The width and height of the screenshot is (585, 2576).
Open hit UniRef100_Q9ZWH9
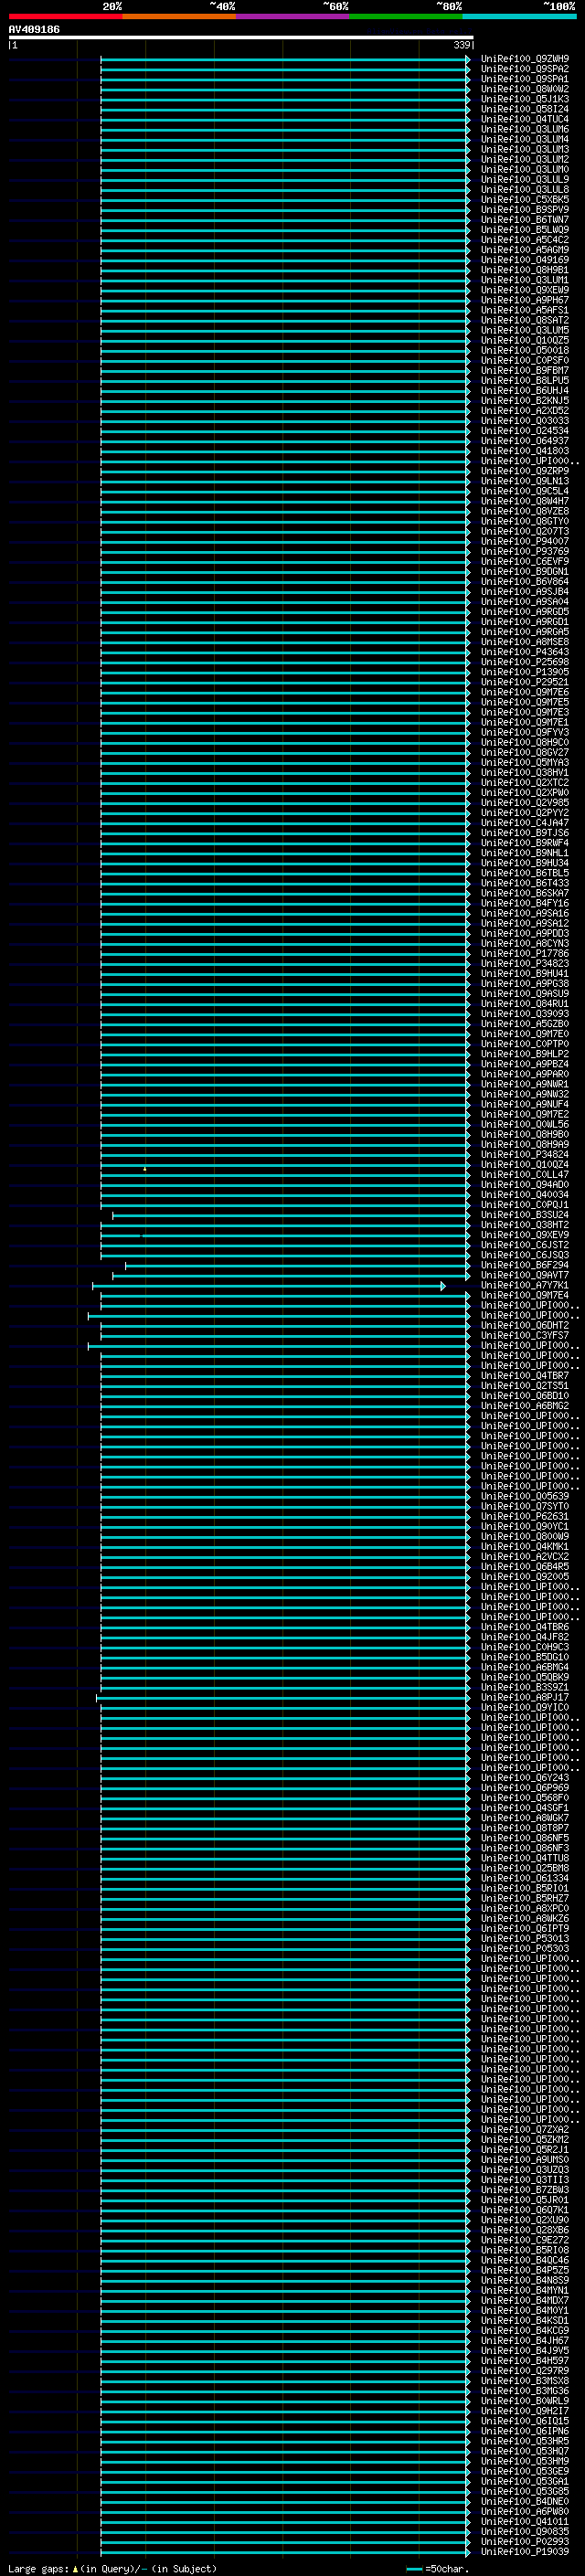coord(525,59)
